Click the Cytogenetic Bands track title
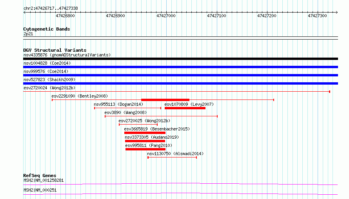 tap(47, 29)
